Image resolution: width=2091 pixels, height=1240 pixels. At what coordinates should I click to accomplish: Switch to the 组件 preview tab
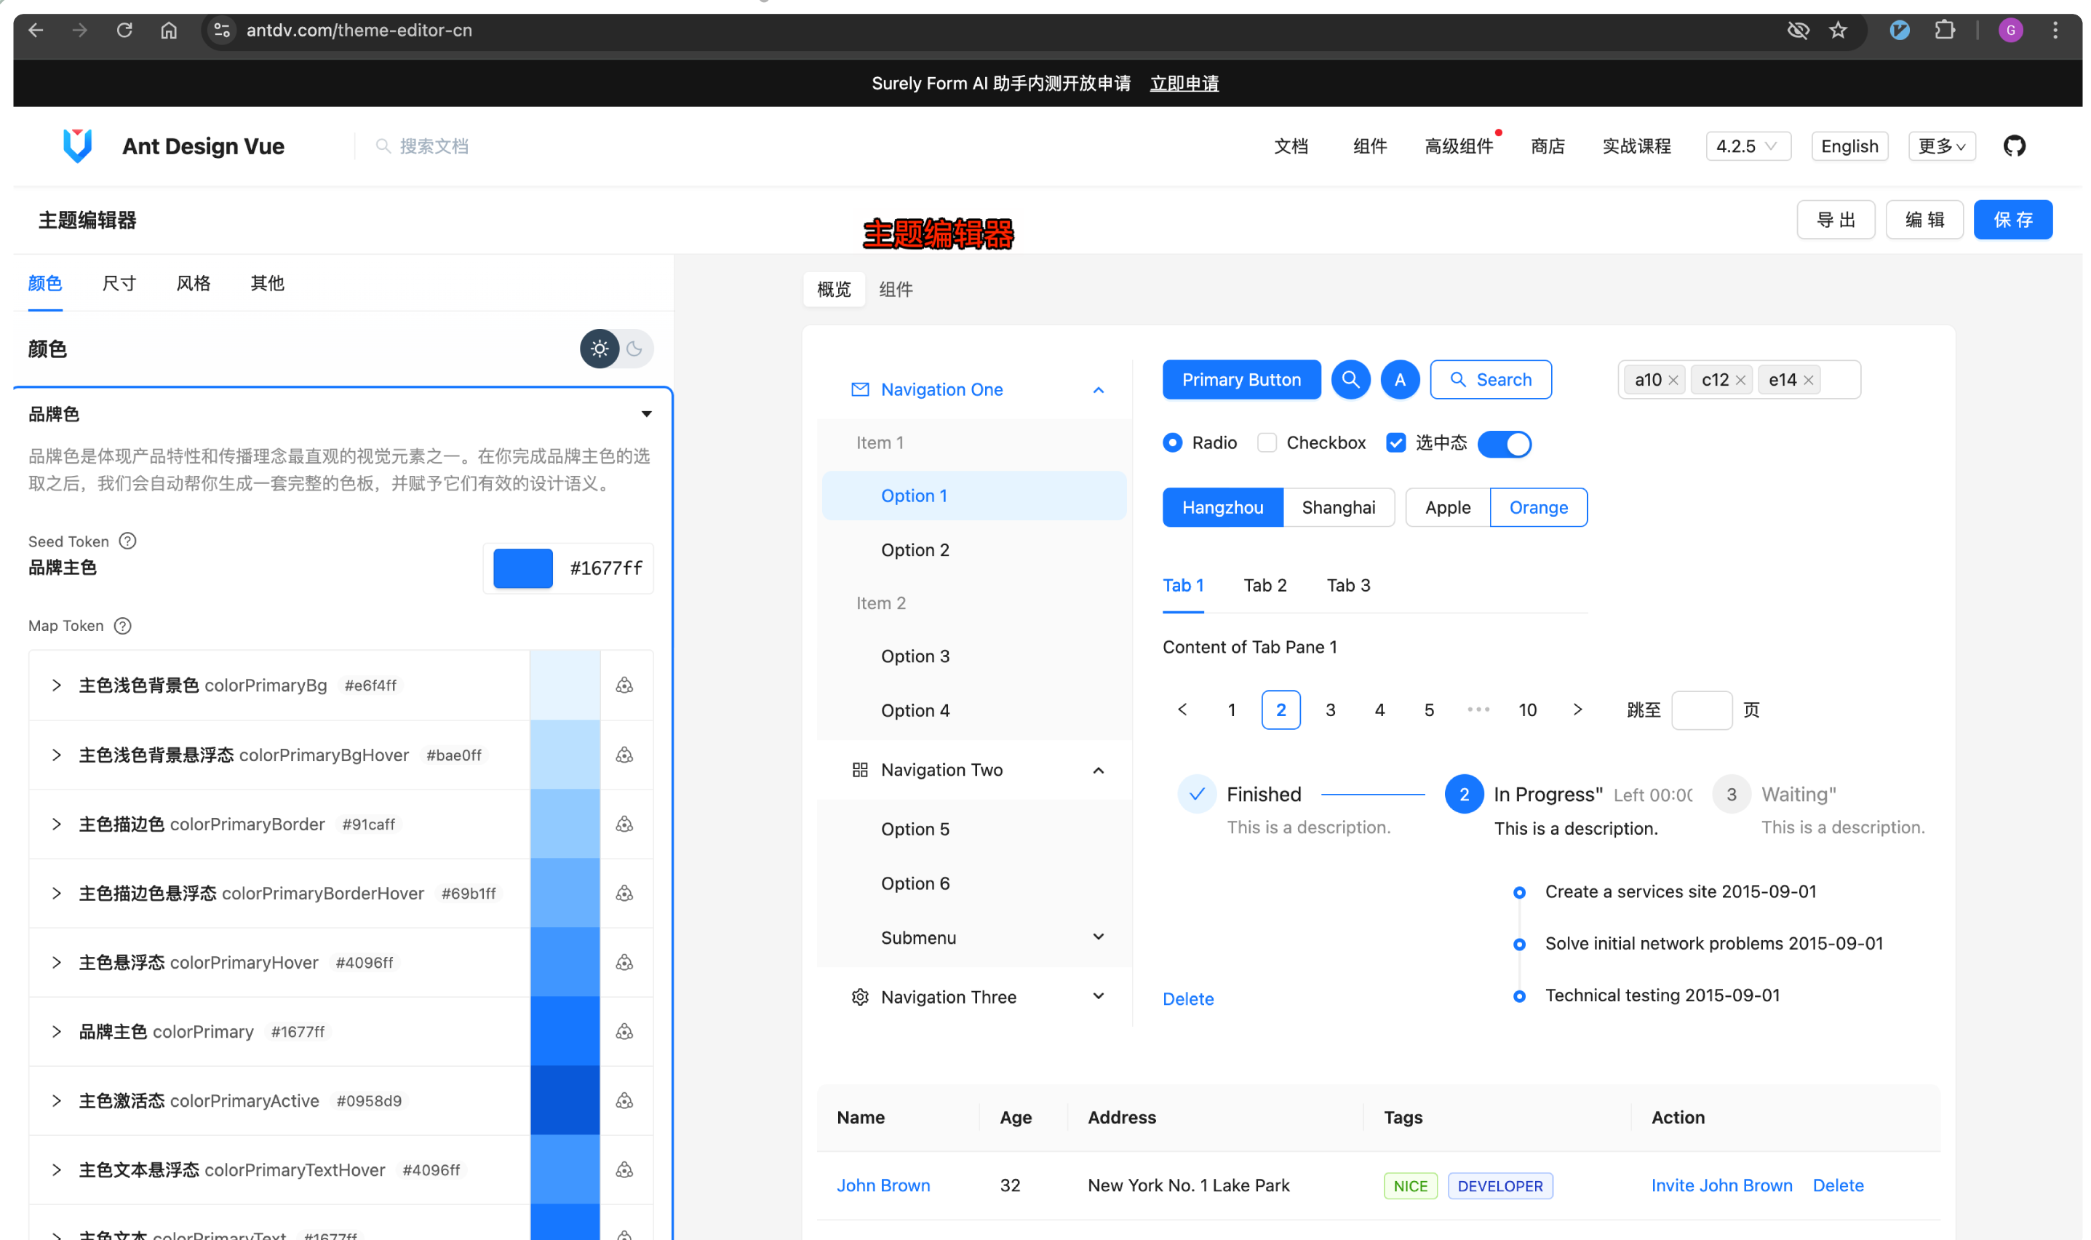pos(896,289)
